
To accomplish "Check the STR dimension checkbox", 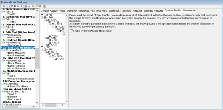I will click(x=45, y=50).
